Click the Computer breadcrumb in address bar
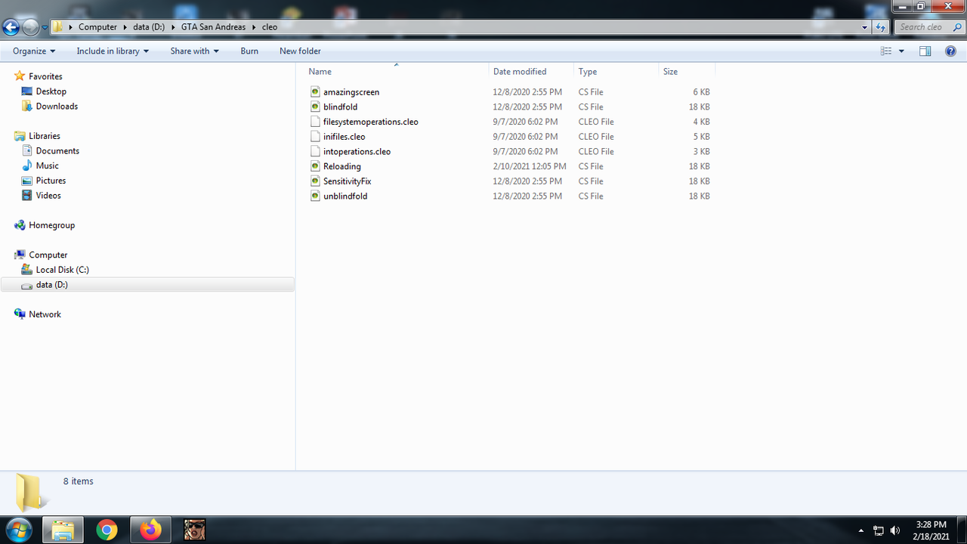 [x=97, y=27]
